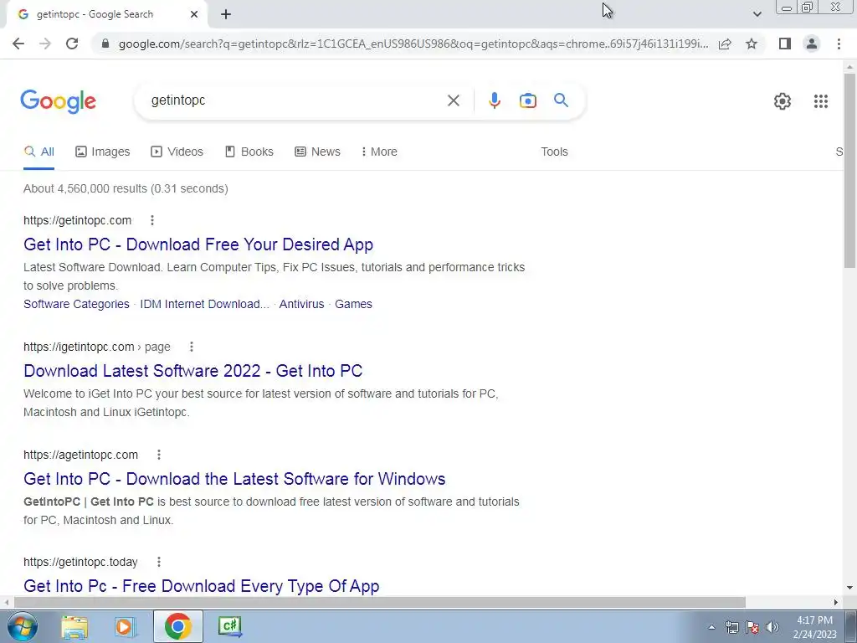857x643 pixels.
Task: Open the Chrome three-dot menu
Action: pos(839,44)
